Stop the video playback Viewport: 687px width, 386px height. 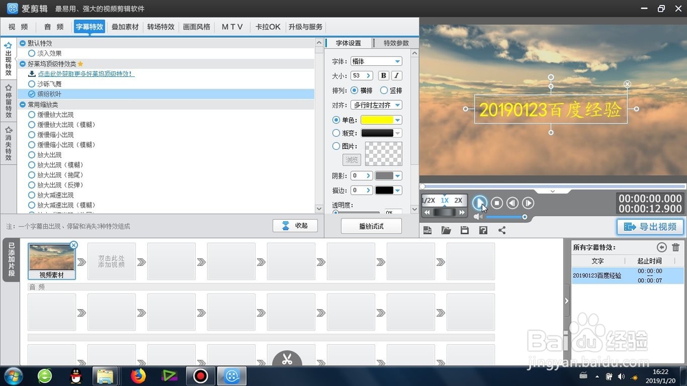(x=497, y=203)
